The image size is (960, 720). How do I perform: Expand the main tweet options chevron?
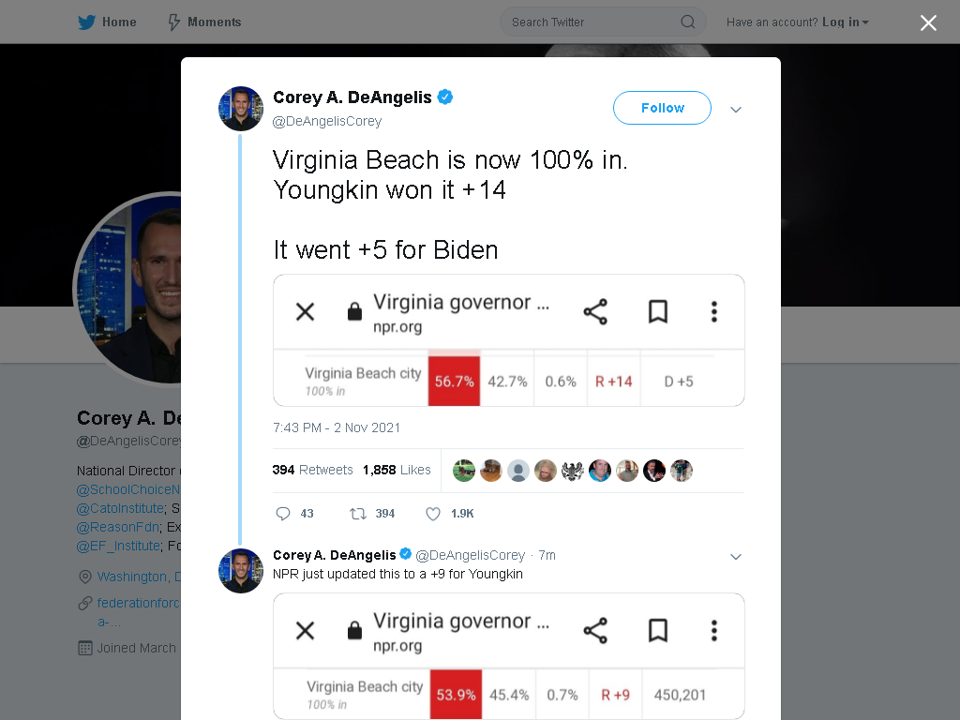tap(735, 110)
